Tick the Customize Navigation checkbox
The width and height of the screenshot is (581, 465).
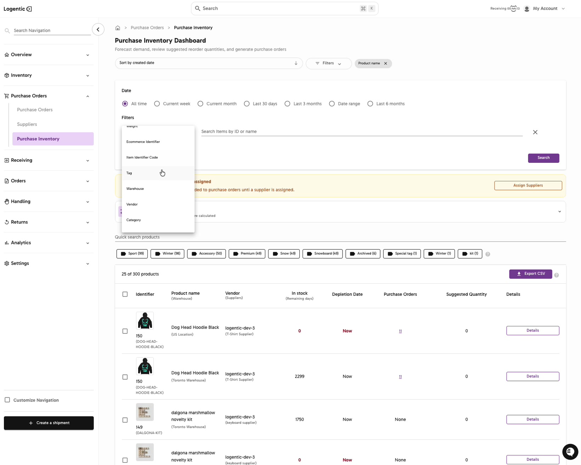pos(7,400)
